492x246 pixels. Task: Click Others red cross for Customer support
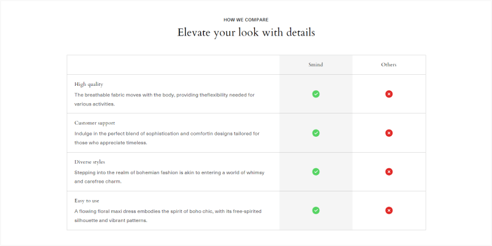tap(389, 133)
